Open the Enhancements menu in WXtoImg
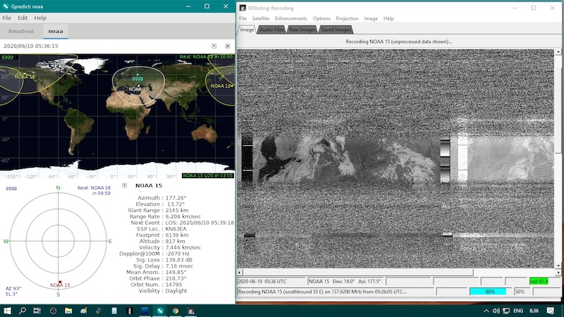This screenshot has width=564, height=317. pos(290,18)
